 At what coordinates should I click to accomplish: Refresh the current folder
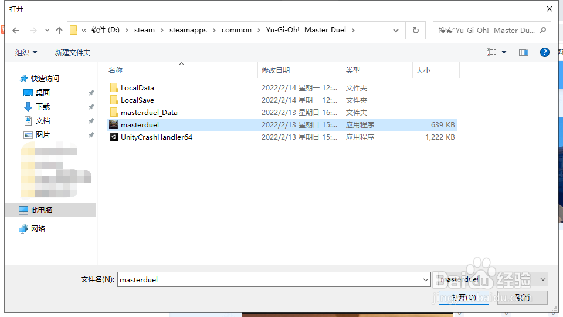click(x=415, y=31)
